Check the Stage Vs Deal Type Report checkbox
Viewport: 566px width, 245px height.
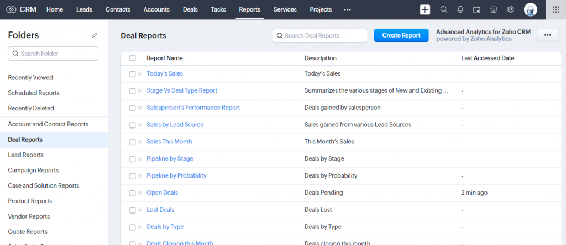tap(133, 91)
